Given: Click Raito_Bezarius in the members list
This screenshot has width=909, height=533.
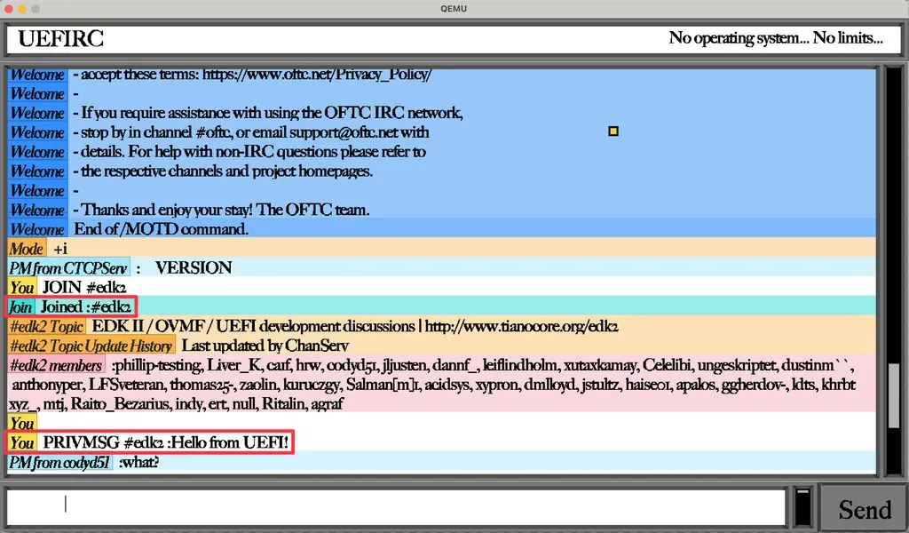Looking at the screenshot, I should click(115, 403).
